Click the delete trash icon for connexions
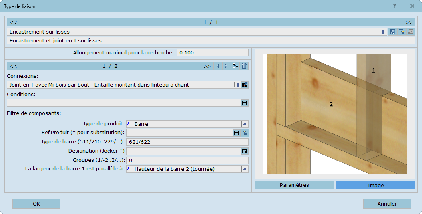Screen dimensions: 422x214 click(244, 66)
